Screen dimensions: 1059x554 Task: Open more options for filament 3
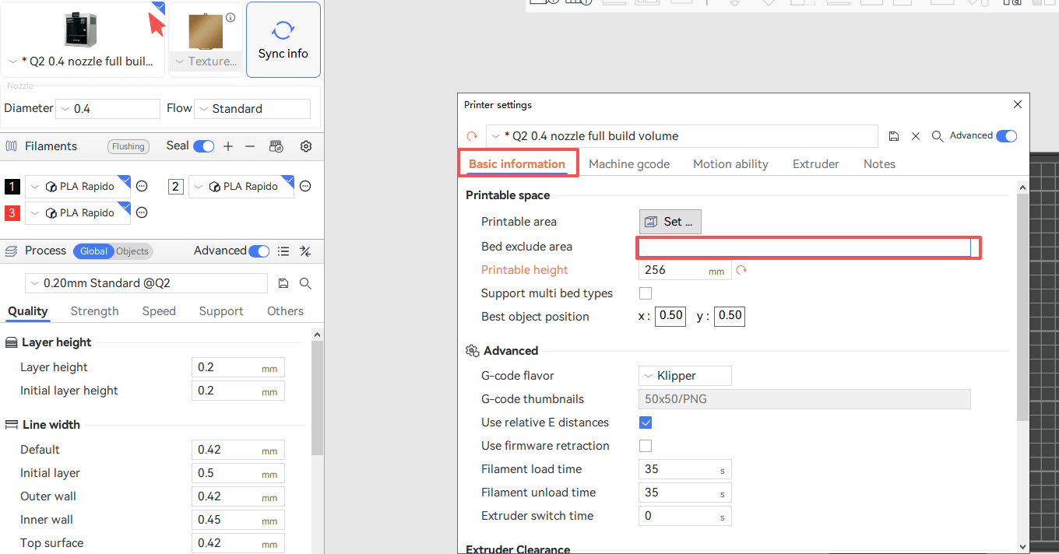(142, 212)
